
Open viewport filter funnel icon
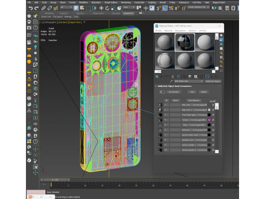pos(84,22)
